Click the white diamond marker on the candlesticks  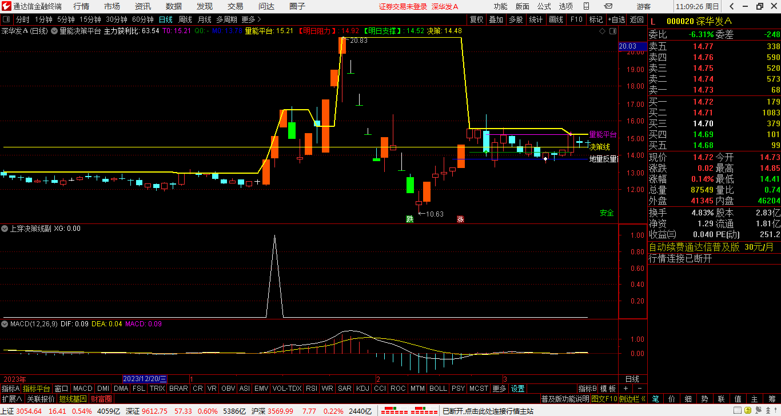tap(545, 159)
